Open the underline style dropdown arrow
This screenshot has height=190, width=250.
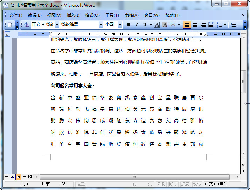[x=151, y=25]
